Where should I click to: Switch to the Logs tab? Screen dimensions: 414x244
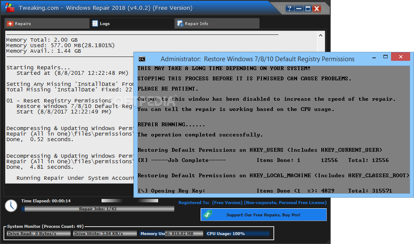click(132, 23)
